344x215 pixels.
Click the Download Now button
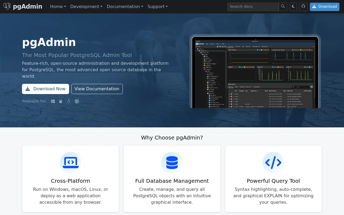click(45, 89)
